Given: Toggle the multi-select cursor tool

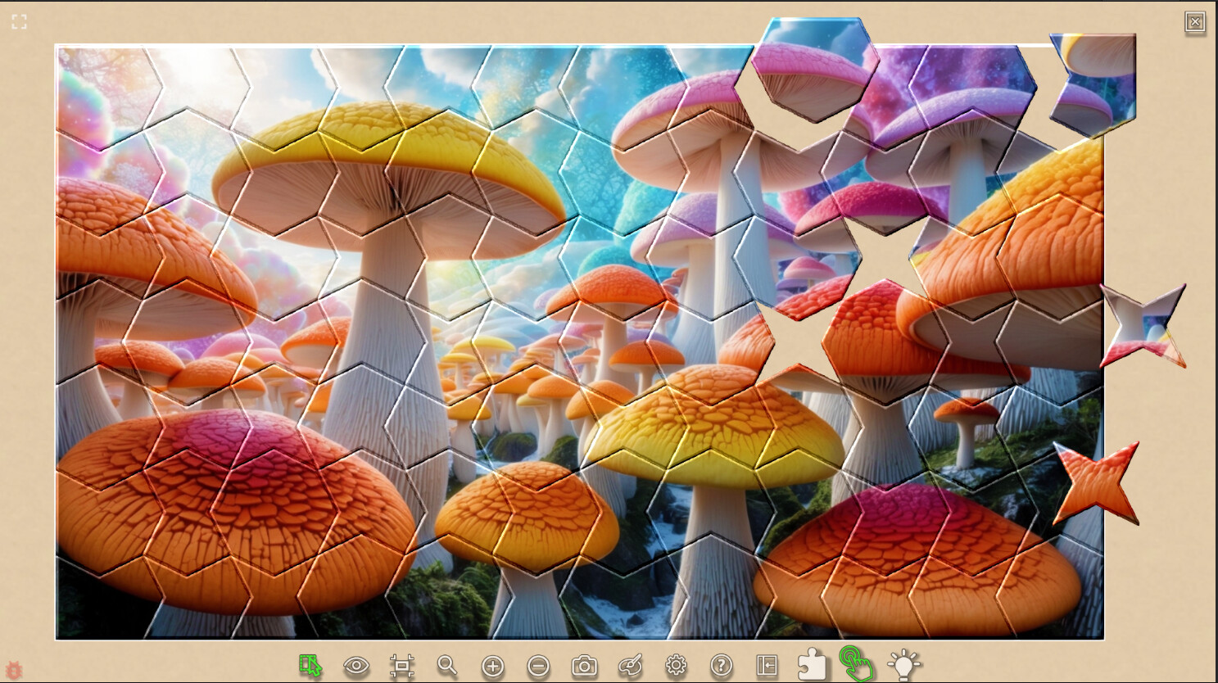Looking at the screenshot, I should (x=310, y=667).
